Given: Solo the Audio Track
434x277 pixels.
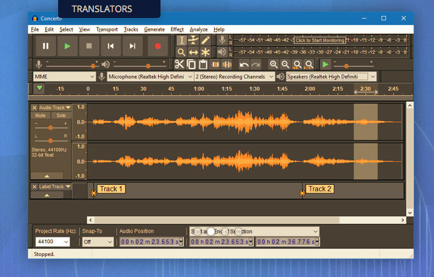Looking at the screenshot, I should click(61, 116).
